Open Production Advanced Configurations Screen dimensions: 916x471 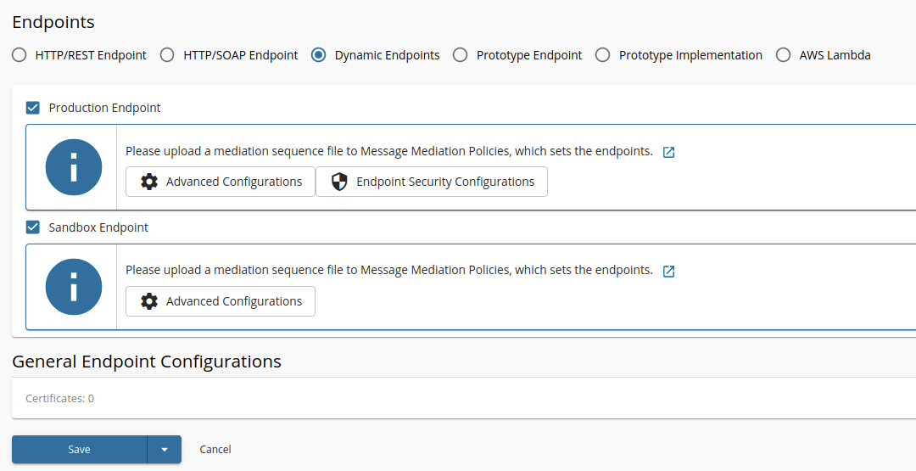pos(221,182)
